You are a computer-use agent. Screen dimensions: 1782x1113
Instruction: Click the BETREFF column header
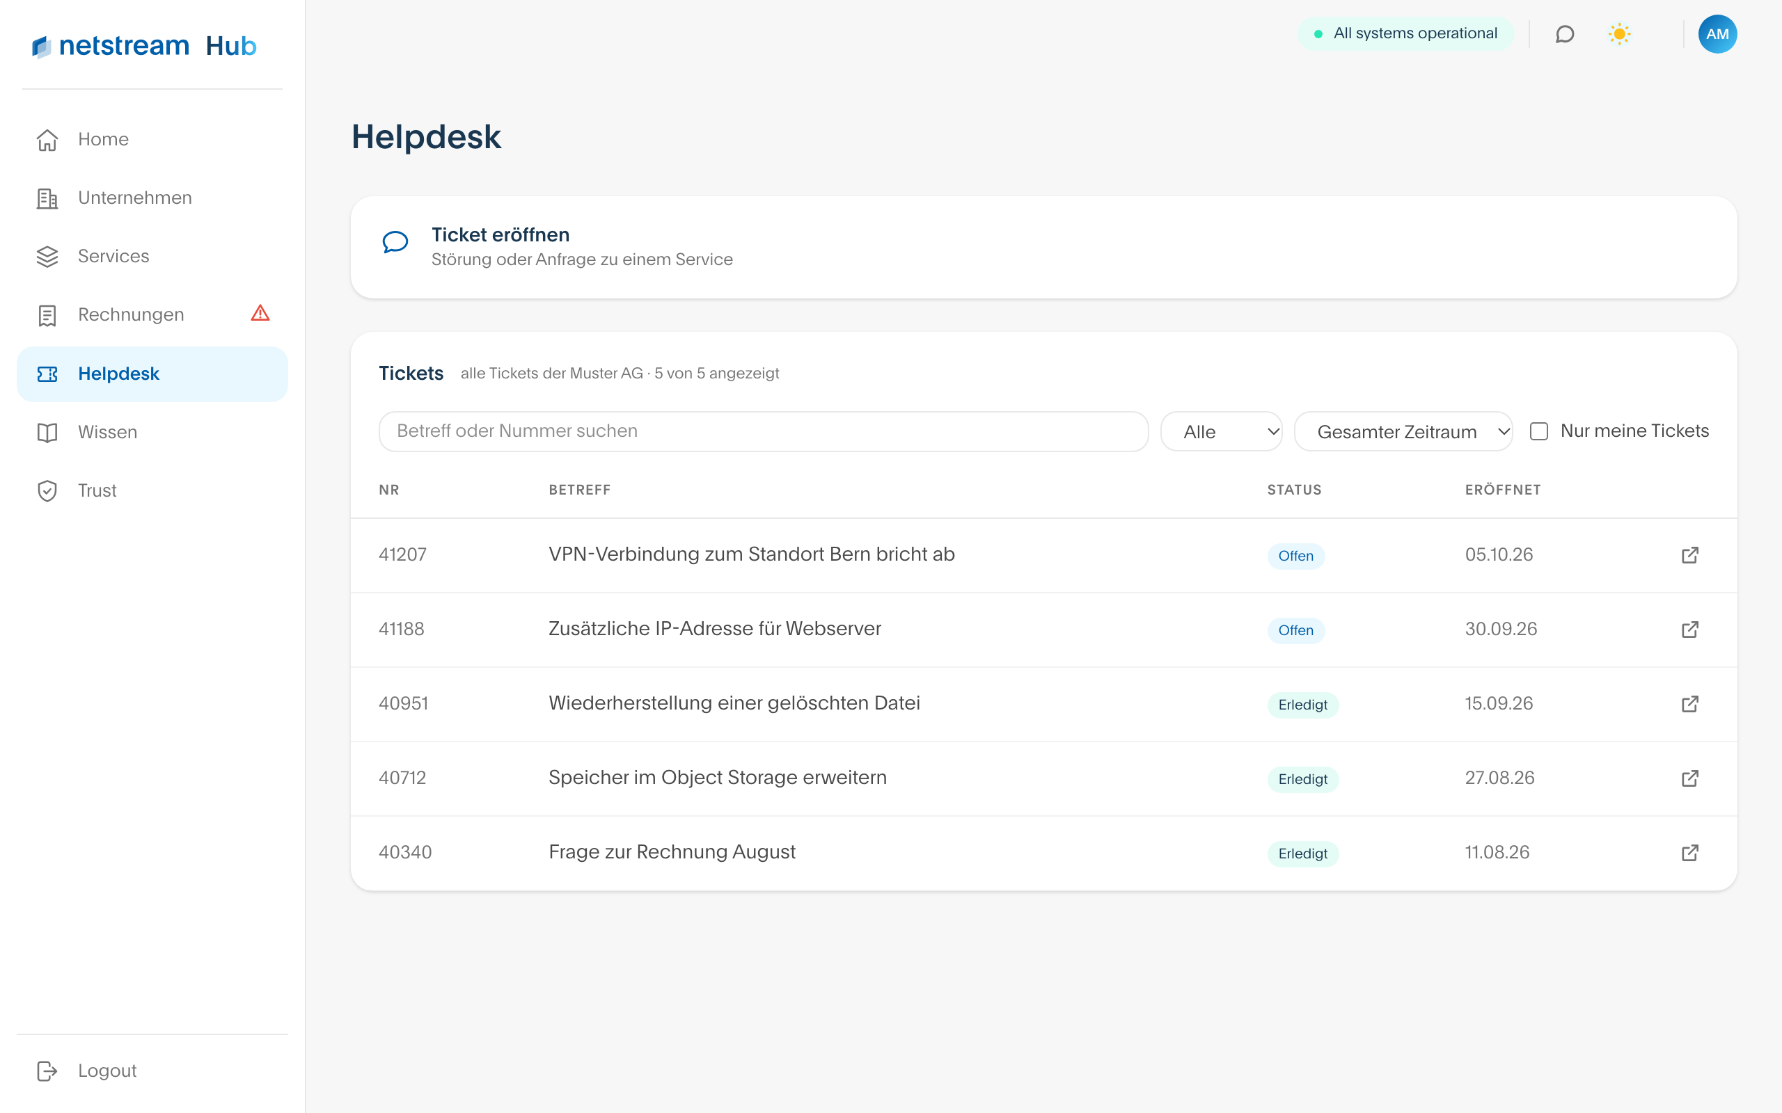(x=580, y=490)
